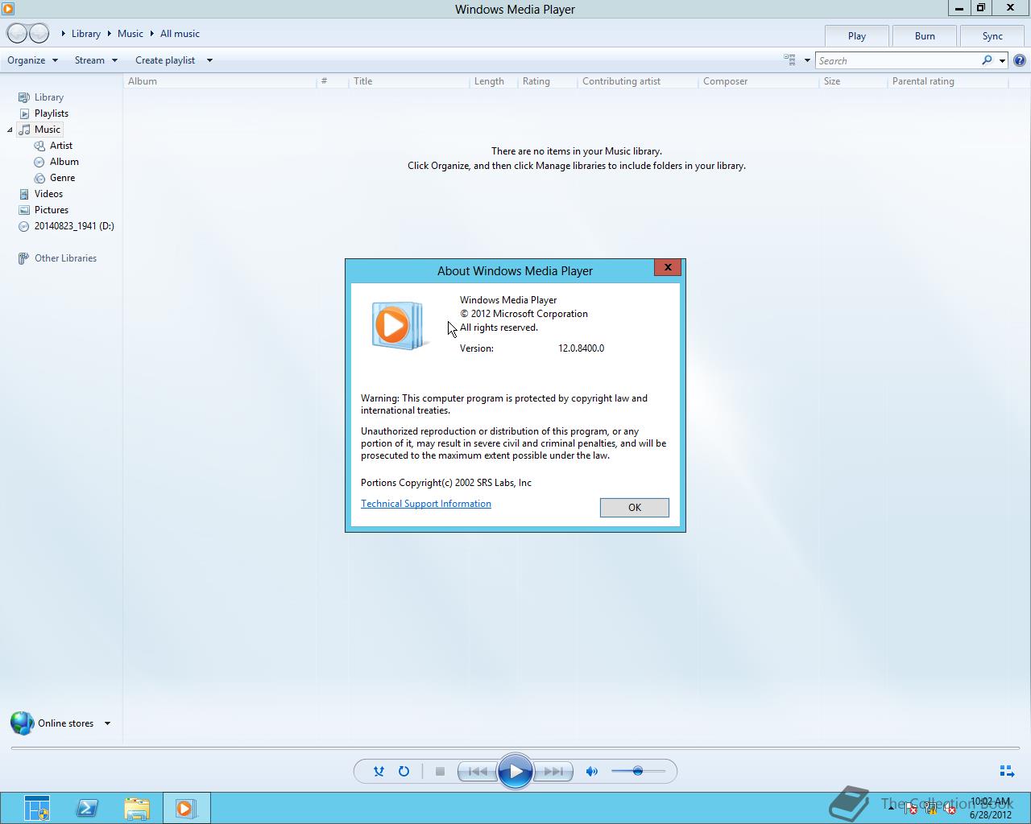Image resolution: width=1031 pixels, height=824 pixels.
Task: Switch to the Sync tab
Action: pos(992,36)
